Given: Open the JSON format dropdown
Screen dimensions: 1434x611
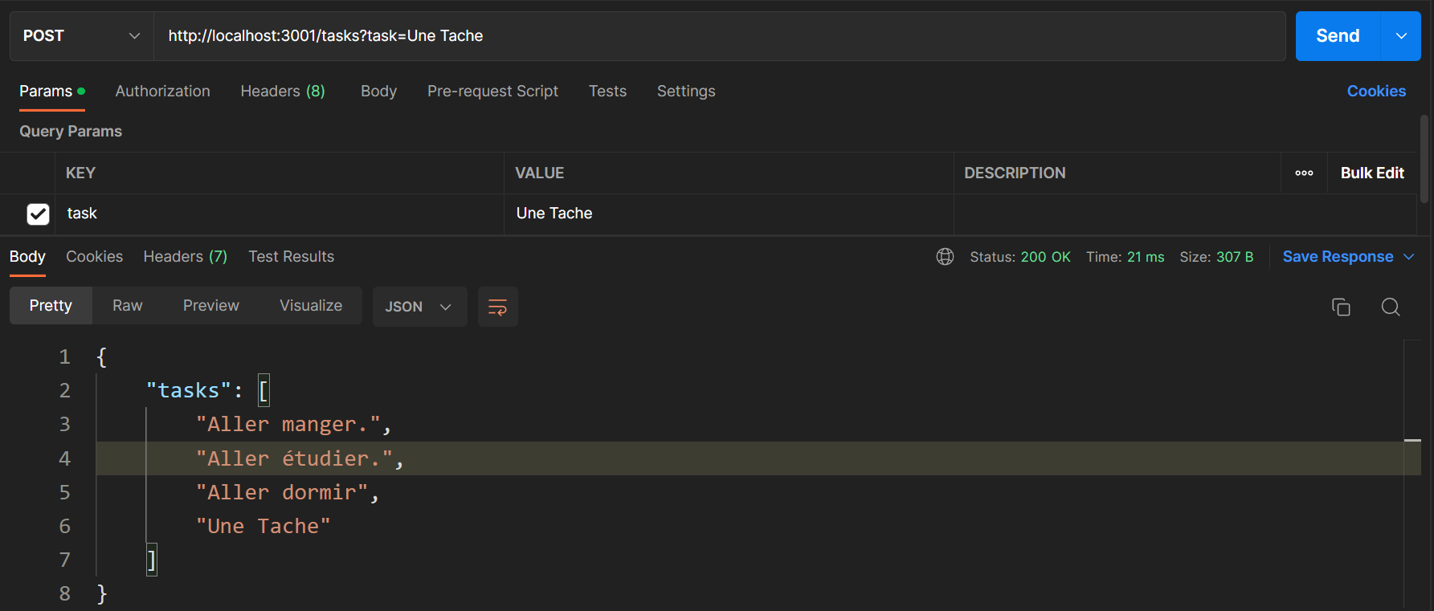Looking at the screenshot, I should 419,307.
